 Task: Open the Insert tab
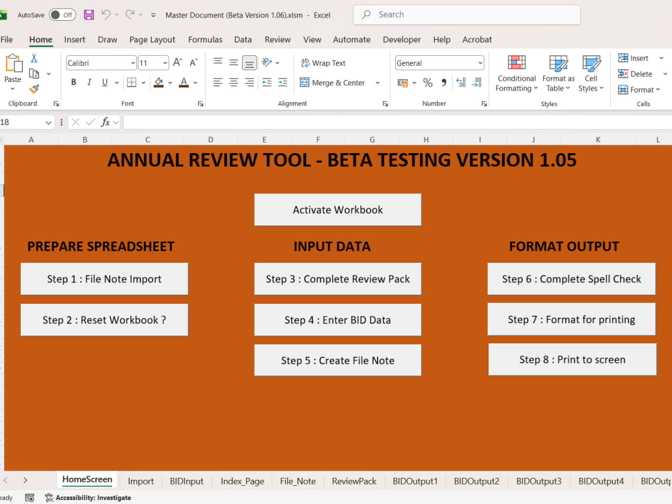[75, 40]
